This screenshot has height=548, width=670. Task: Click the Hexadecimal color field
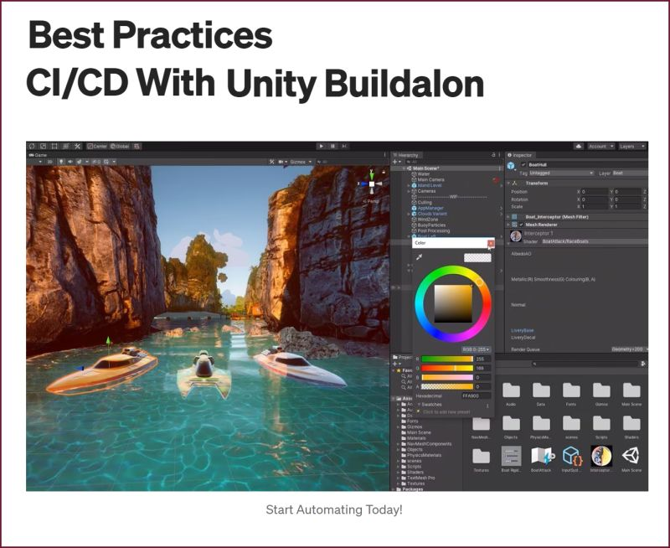tap(476, 395)
